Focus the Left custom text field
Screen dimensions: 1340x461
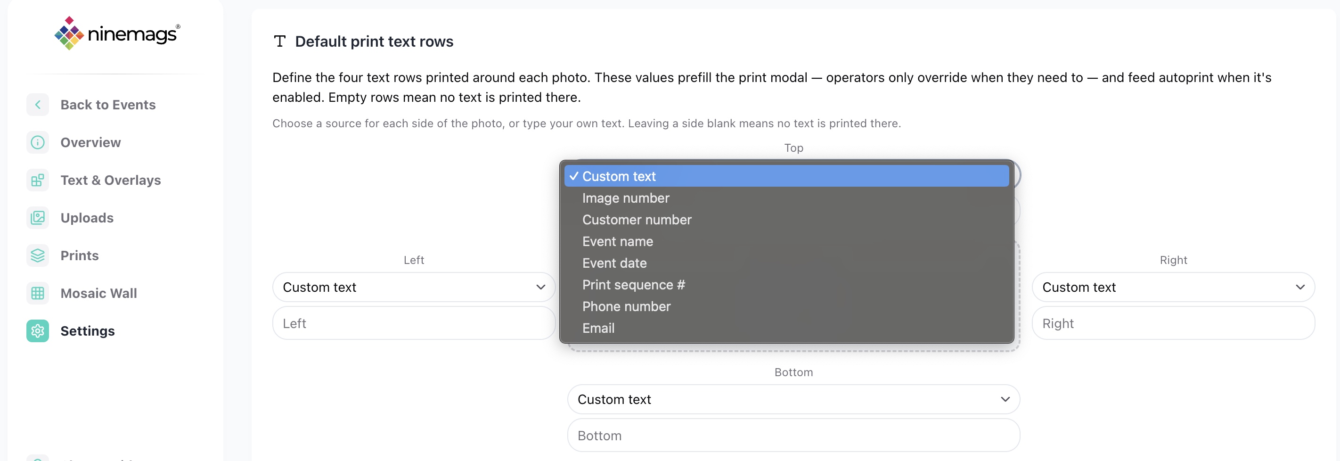414,323
